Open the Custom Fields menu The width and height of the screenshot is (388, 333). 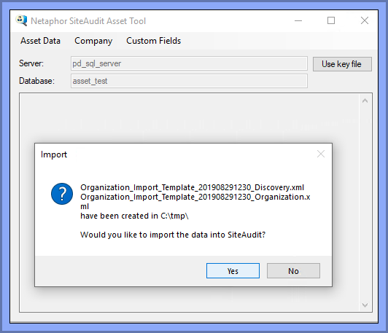[x=153, y=41]
